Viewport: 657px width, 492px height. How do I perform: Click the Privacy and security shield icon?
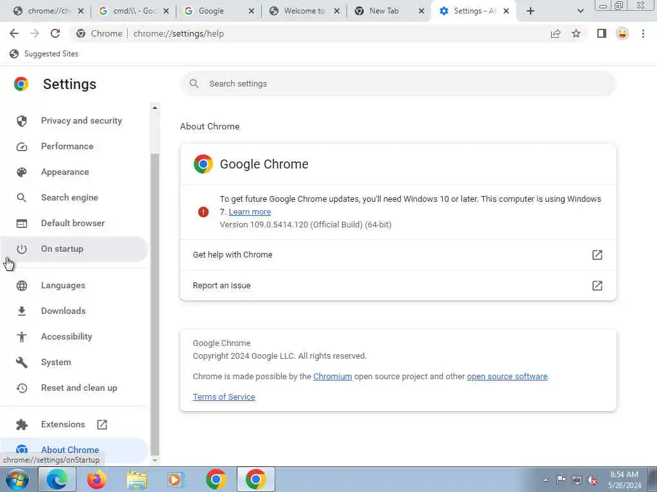(22, 121)
